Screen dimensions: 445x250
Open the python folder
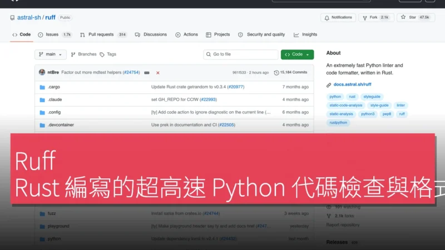coord(54,239)
